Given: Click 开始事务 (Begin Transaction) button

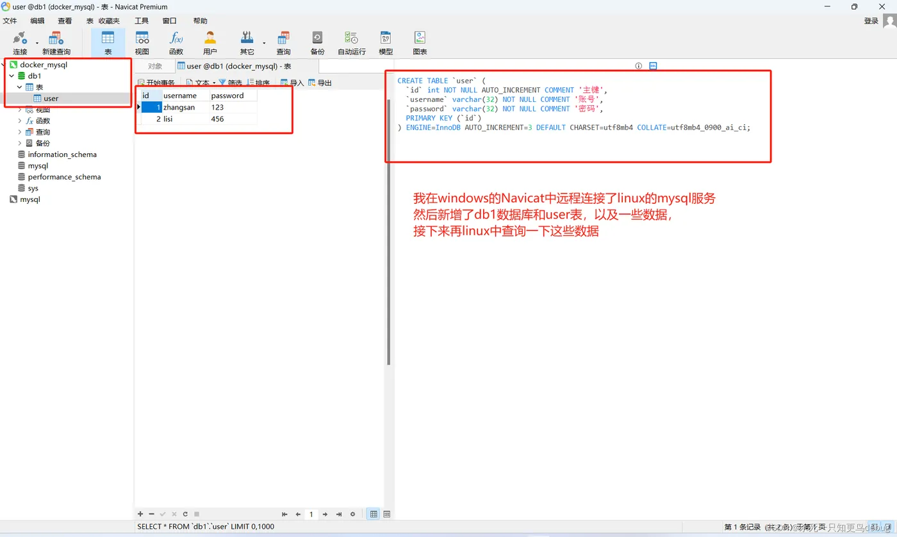Looking at the screenshot, I should 156,83.
